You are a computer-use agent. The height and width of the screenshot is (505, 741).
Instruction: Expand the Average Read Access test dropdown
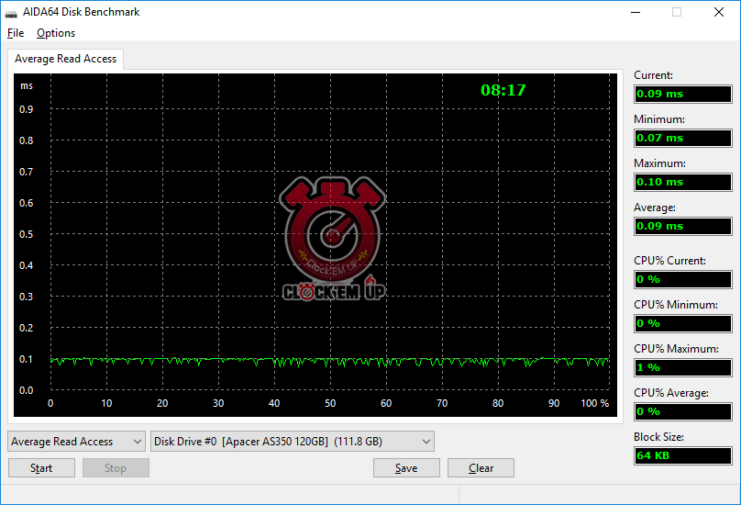pos(76,442)
